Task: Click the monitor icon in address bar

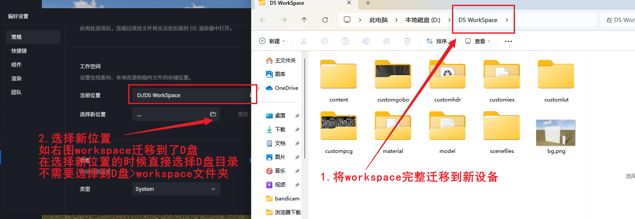Action: (x=347, y=20)
